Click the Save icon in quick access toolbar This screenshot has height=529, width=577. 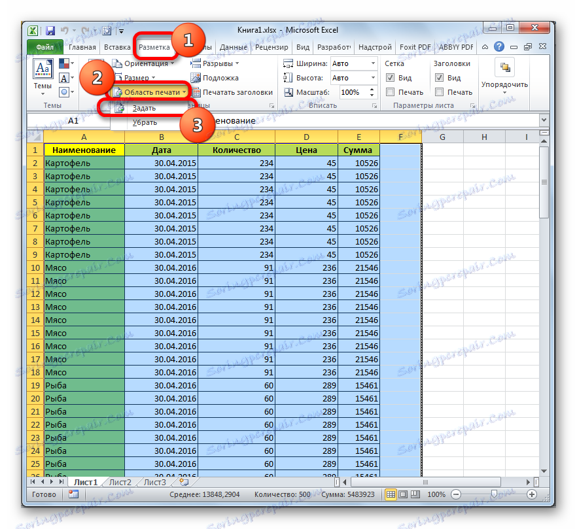click(50, 30)
